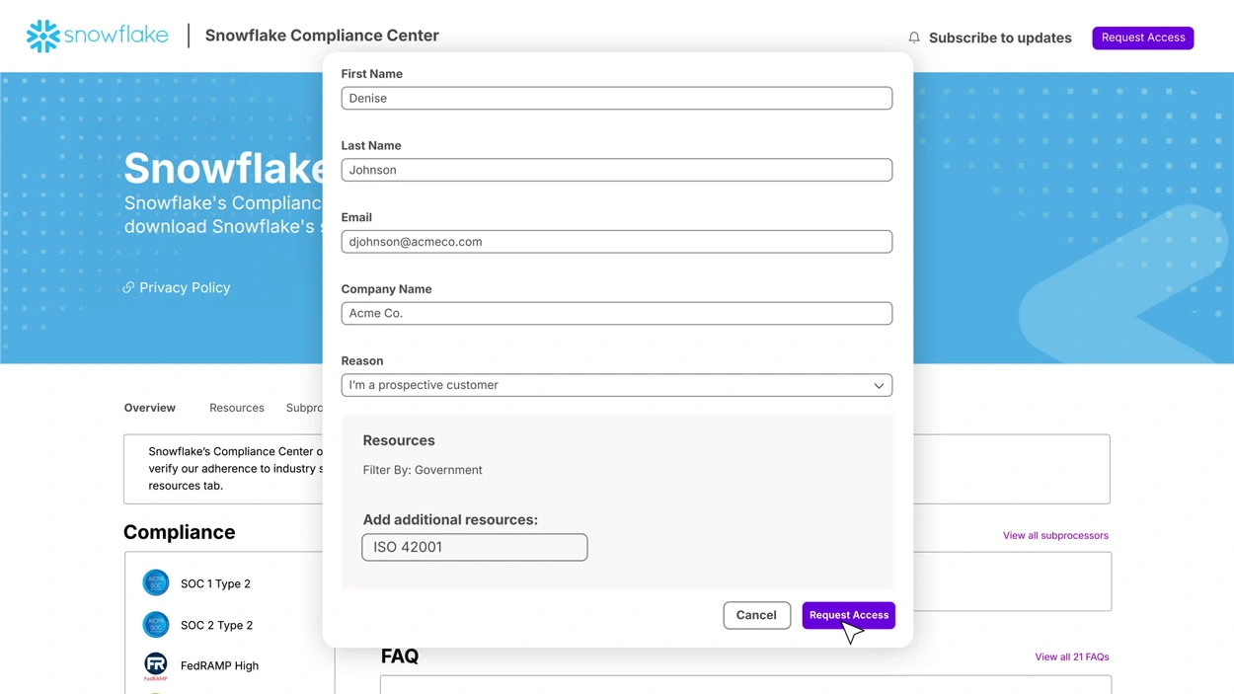Screen dimensions: 1234x694
Task: Click the SOC 1 Type 2 badge icon
Action: (156, 583)
